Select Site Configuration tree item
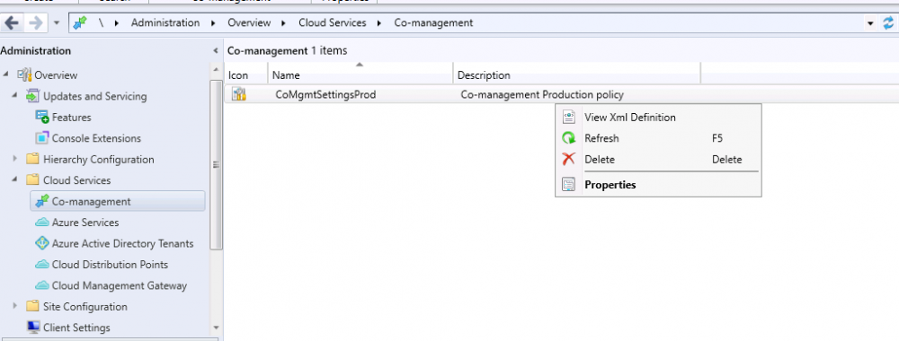 click(x=85, y=307)
